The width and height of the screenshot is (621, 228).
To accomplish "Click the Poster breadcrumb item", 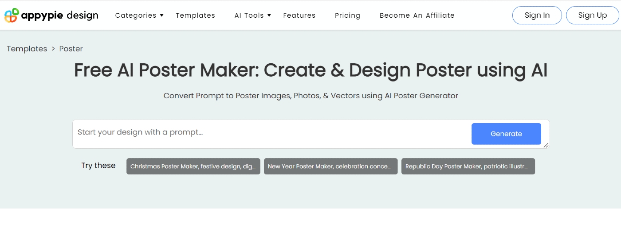I will (x=71, y=49).
